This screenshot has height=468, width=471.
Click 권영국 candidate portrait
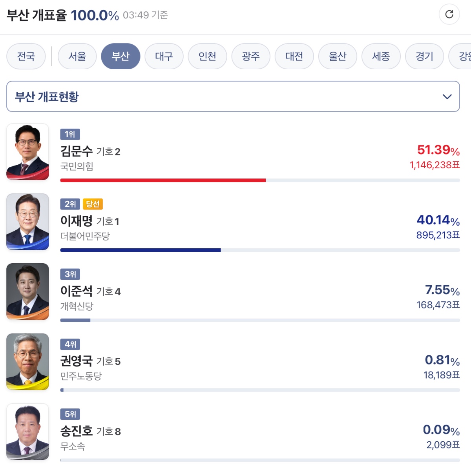coord(27,361)
